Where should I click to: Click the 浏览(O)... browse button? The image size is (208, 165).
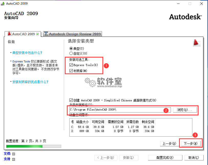[x=185, y=110]
